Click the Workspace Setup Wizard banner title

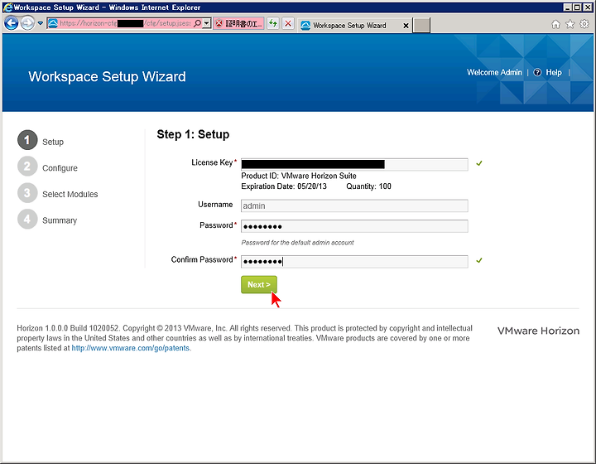pyautogui.click(x=107, y=76)
